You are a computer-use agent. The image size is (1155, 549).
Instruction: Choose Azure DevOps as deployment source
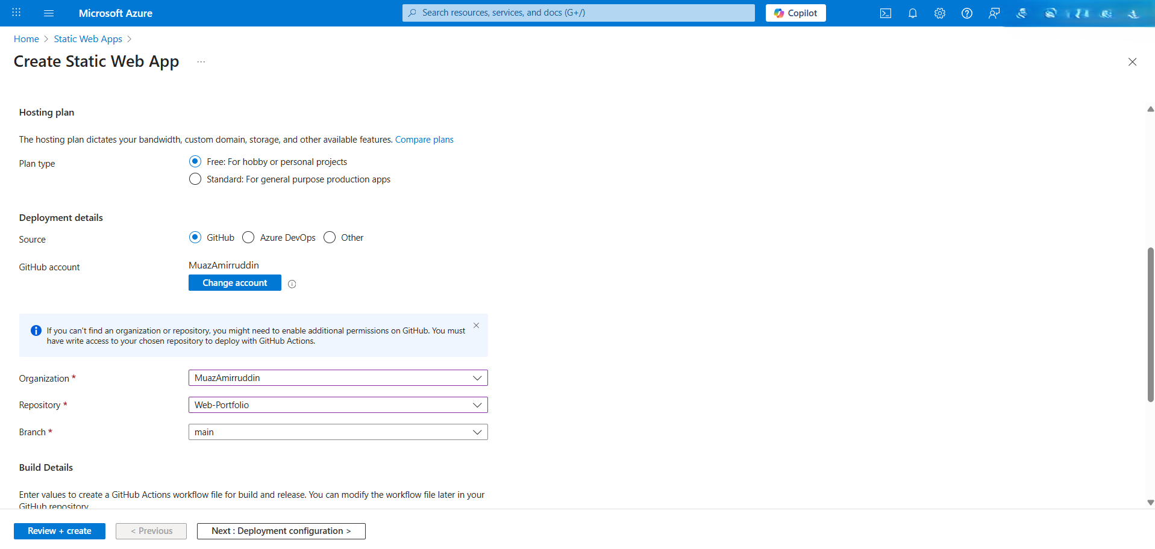pyautogui.click(x=248, y=237)
